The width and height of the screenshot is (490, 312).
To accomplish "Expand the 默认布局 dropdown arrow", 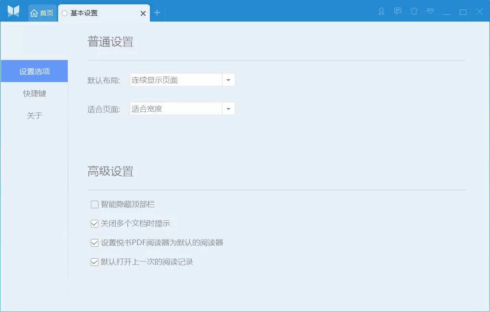I will pos(229,80).
